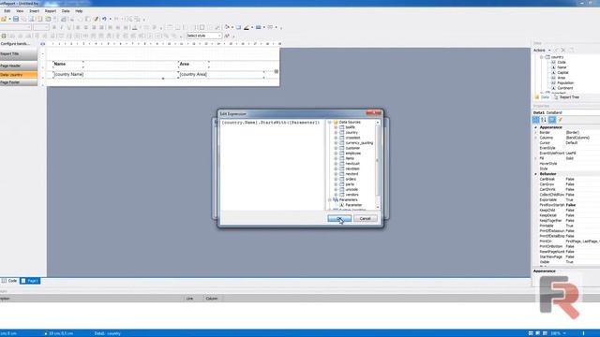The width and height of the screenshot is (600, 337).
Task: Click the Open report toolbar icon
Action: coord(4,19)
